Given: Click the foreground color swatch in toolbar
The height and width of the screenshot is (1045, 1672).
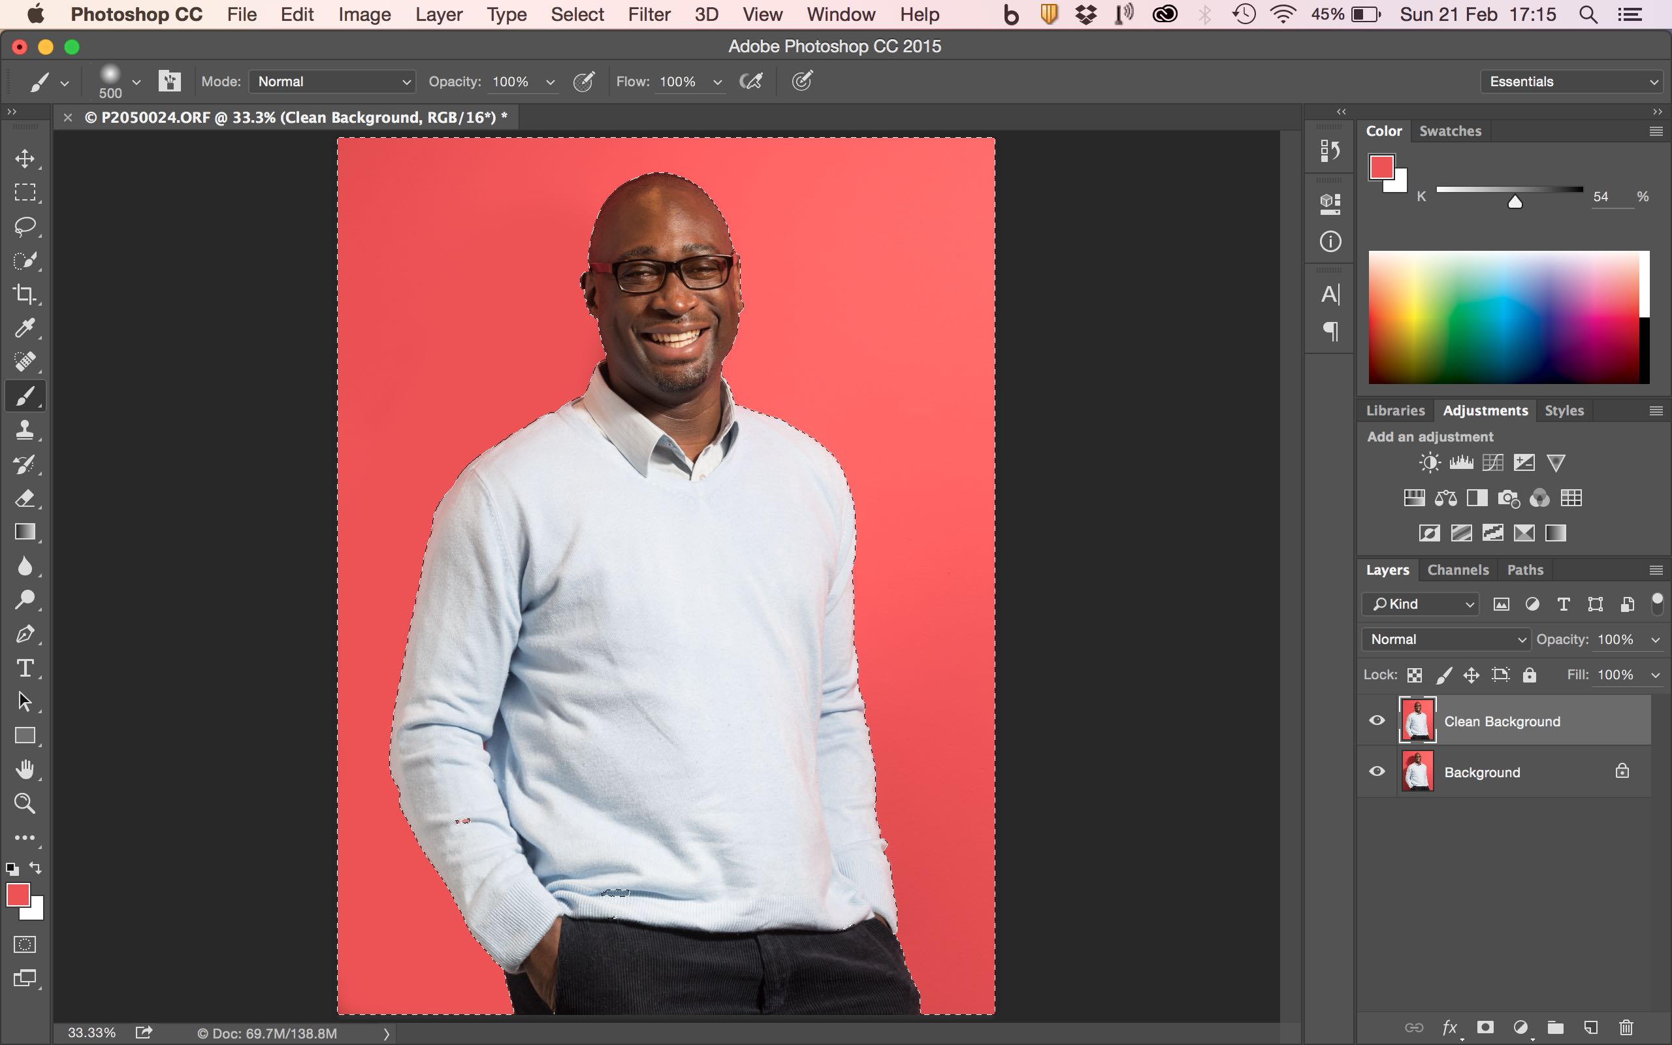Looking at the screenshot, I should pyautogui.click(x=17, y=895).
